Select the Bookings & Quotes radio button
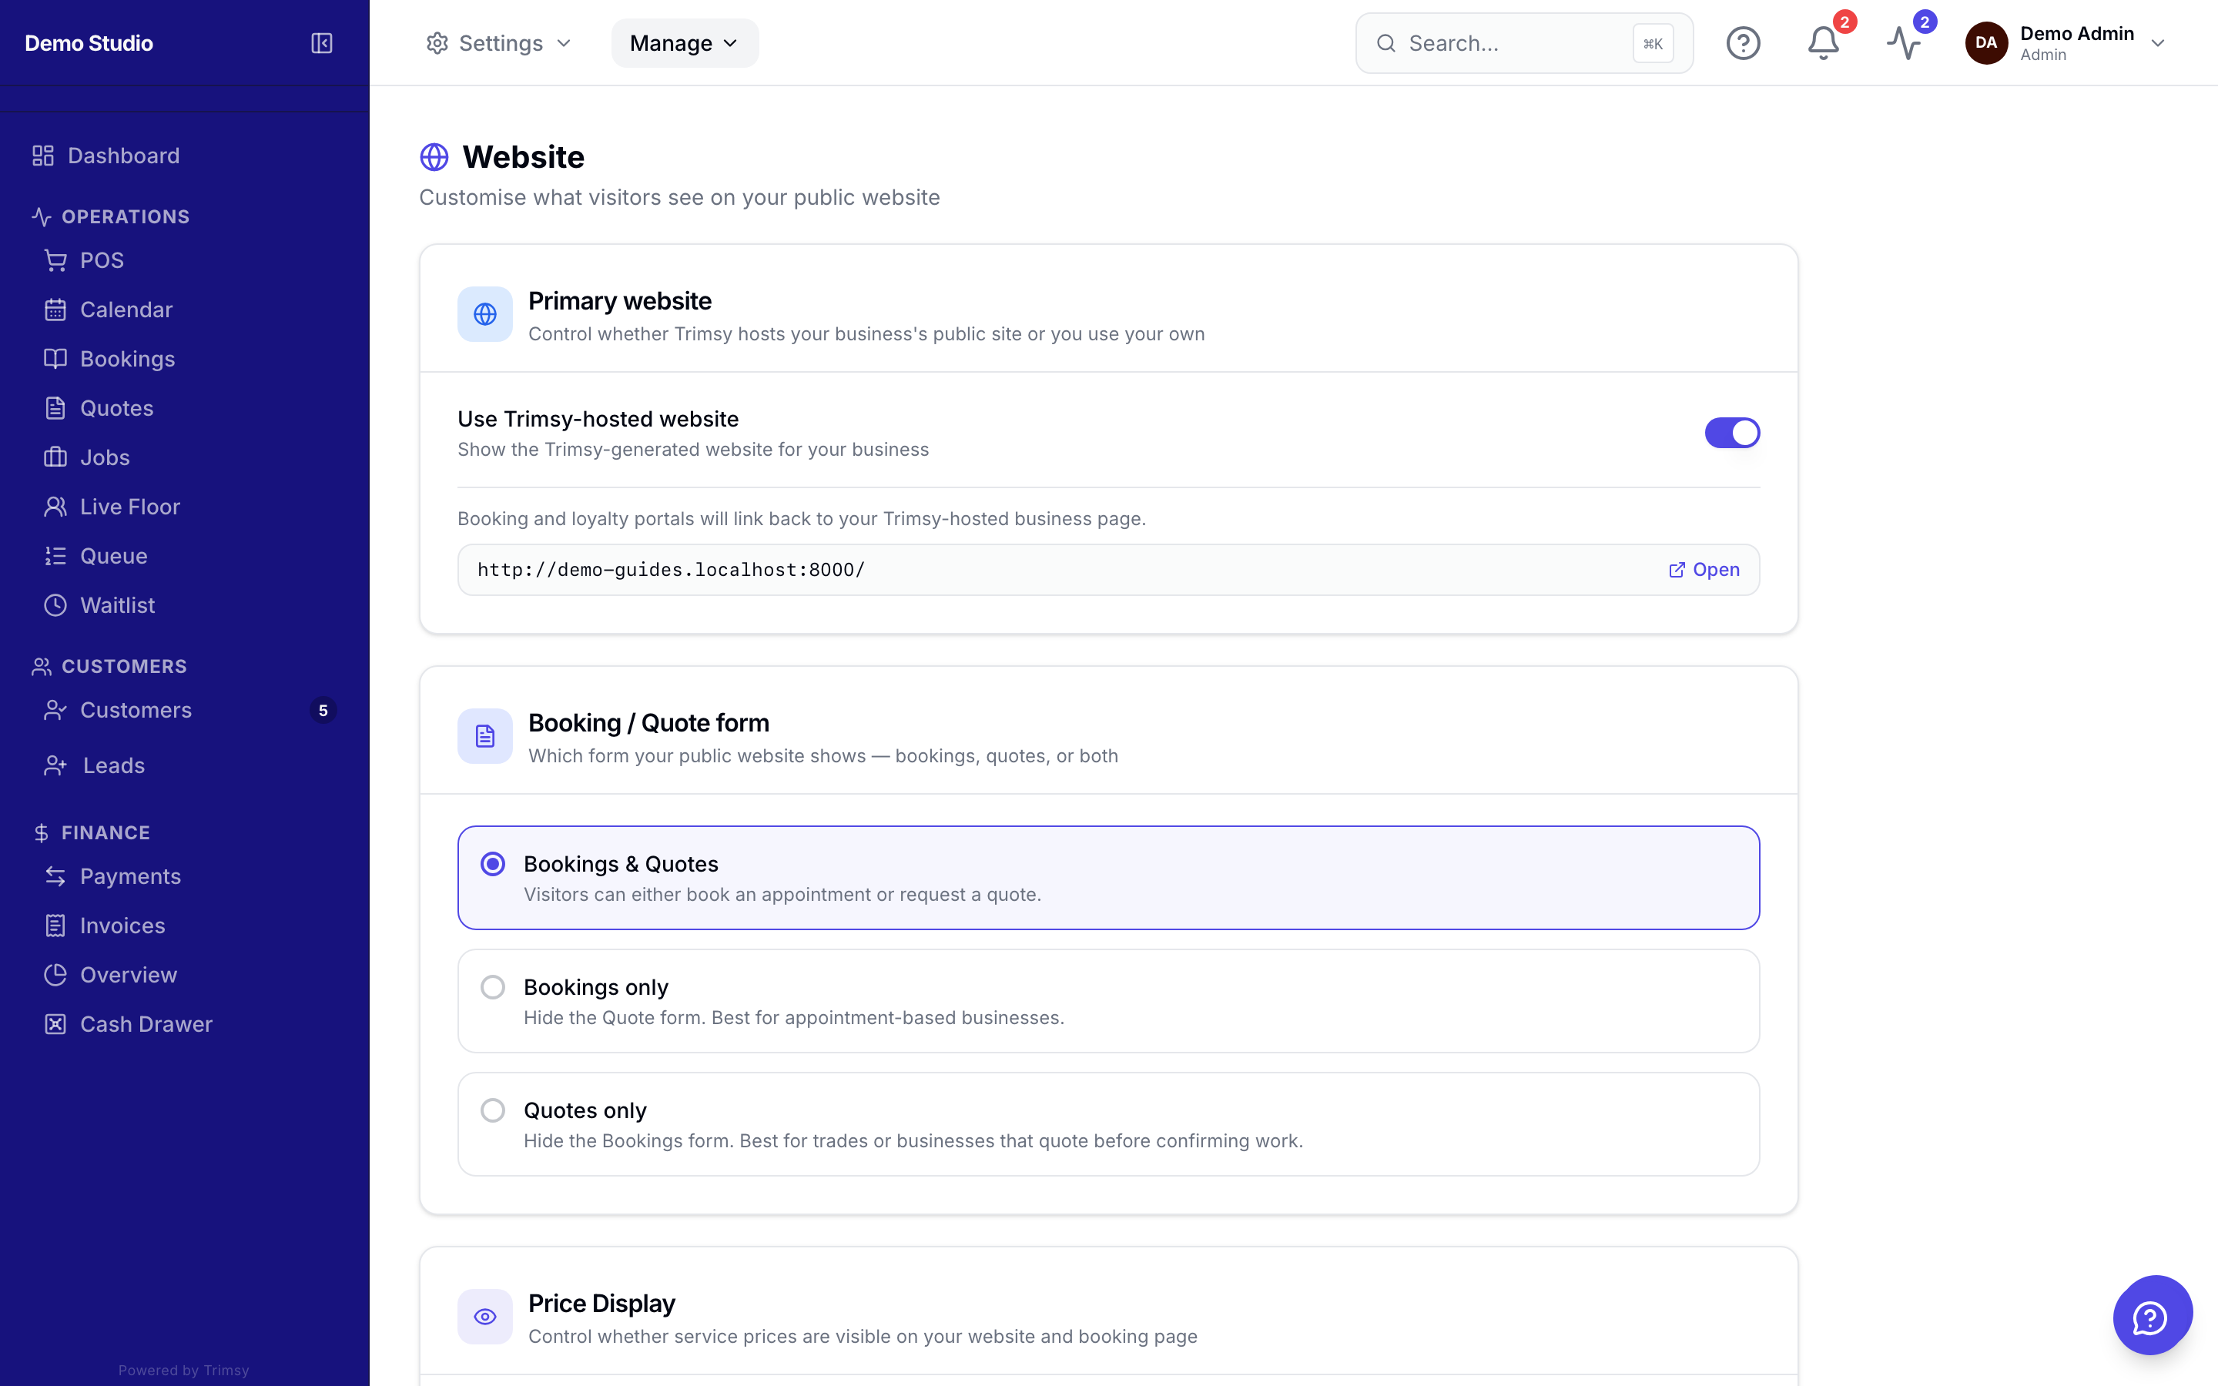Screen dimensions: 2218x1386 point(493,863)
